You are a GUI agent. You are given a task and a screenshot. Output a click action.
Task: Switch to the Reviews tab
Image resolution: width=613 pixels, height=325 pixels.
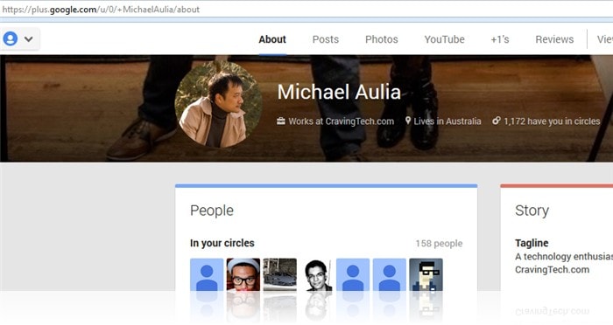[554, 39]
